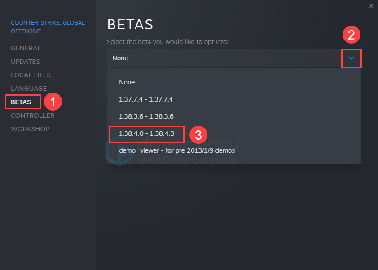Viewport: 378px width, 270px height.
Task: Expand the beta dropdown chevron arrow
Action: point(351,58)
